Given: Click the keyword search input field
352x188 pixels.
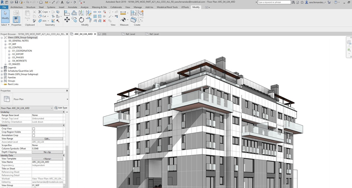Looking at the screenshot, I should pos(274,2).
